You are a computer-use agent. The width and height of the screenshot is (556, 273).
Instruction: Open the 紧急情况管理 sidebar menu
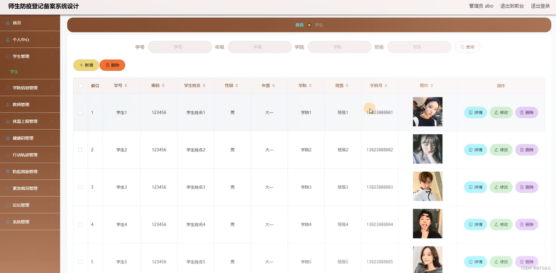click(x=30, y=188)
